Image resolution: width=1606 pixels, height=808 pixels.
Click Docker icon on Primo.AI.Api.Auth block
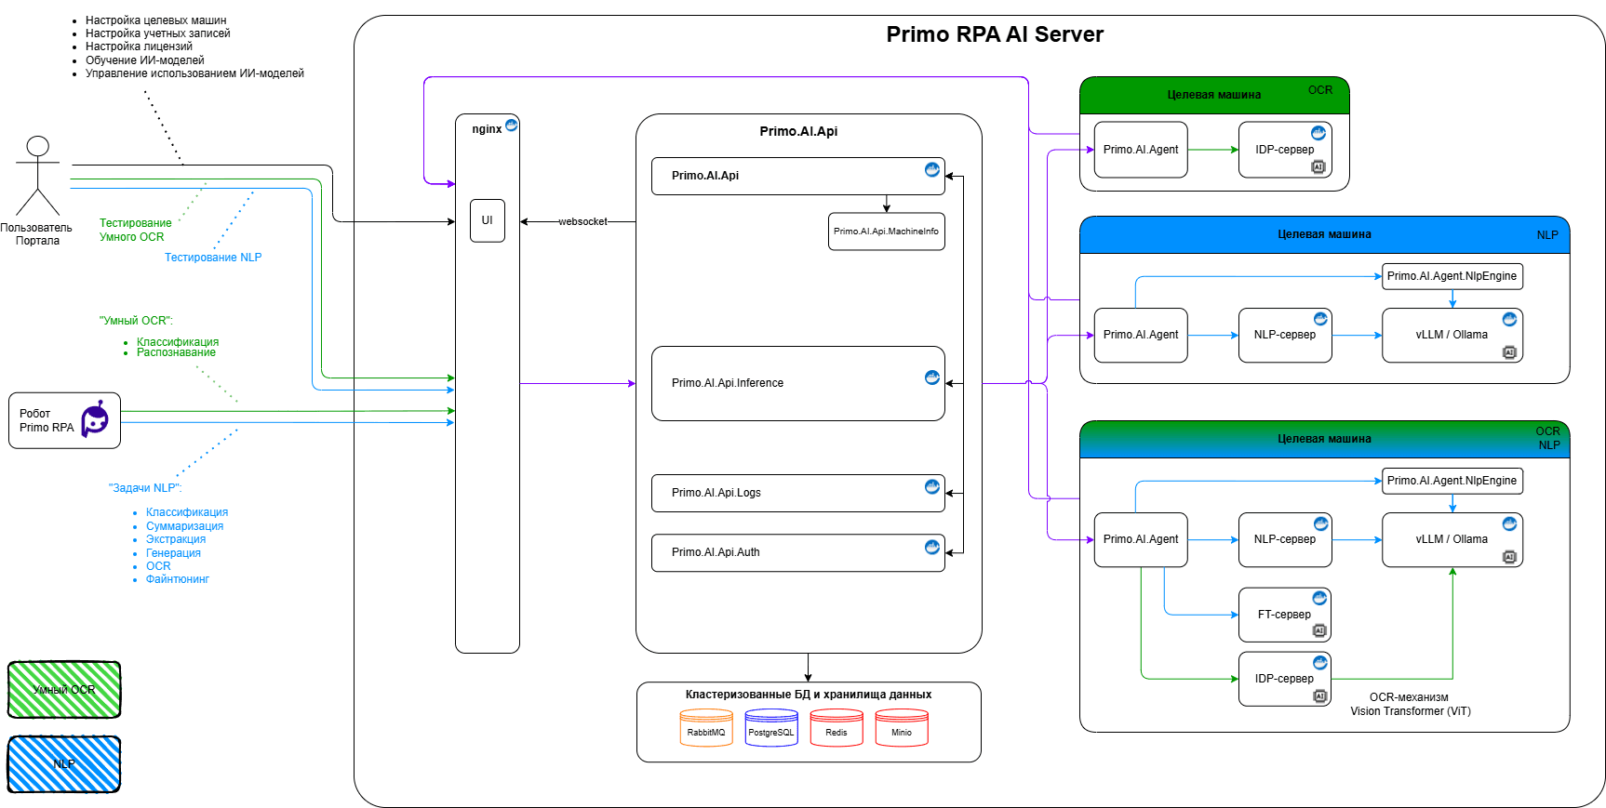(931, 547)
